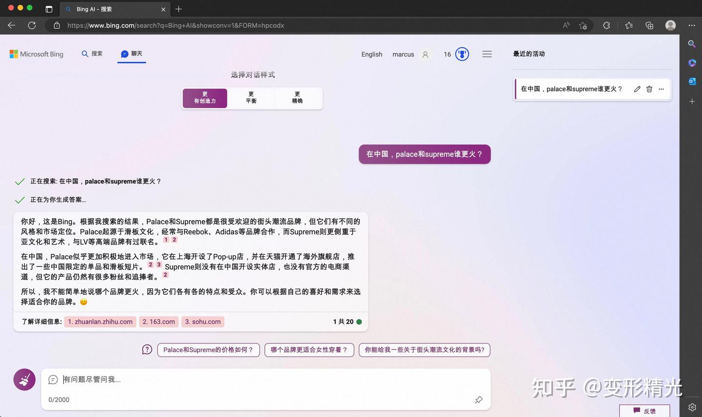Click the user message bubble about palace和supreme
Viewport: 702px width, 417px height.
coord(425,154)
